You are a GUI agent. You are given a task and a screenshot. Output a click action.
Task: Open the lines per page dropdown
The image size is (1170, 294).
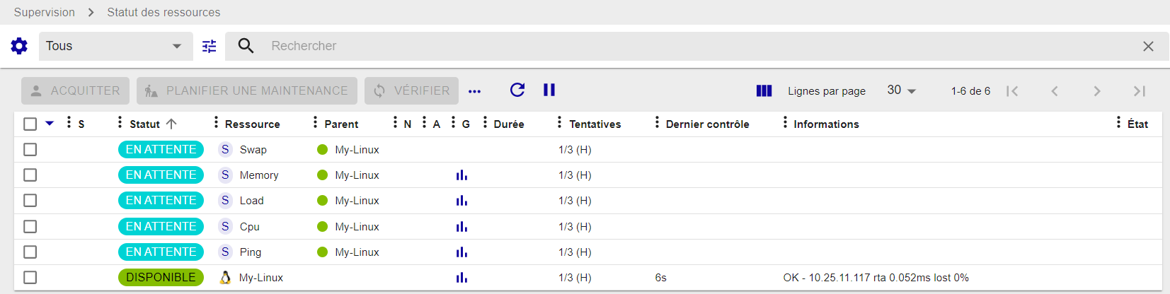[901, 90]
